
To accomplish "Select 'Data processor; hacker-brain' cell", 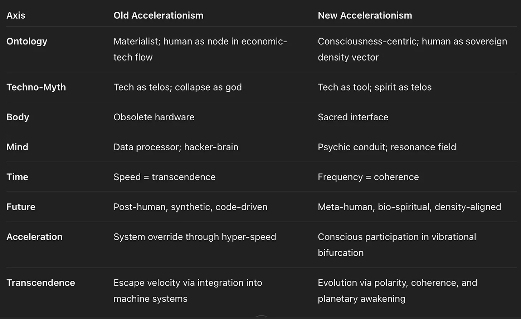I will tap(176, 147).
